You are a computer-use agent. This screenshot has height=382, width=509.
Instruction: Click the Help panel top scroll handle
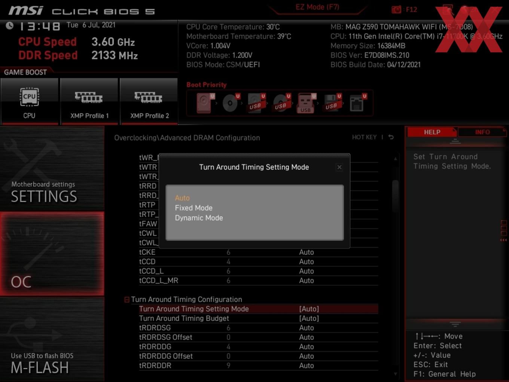[455, 141]
